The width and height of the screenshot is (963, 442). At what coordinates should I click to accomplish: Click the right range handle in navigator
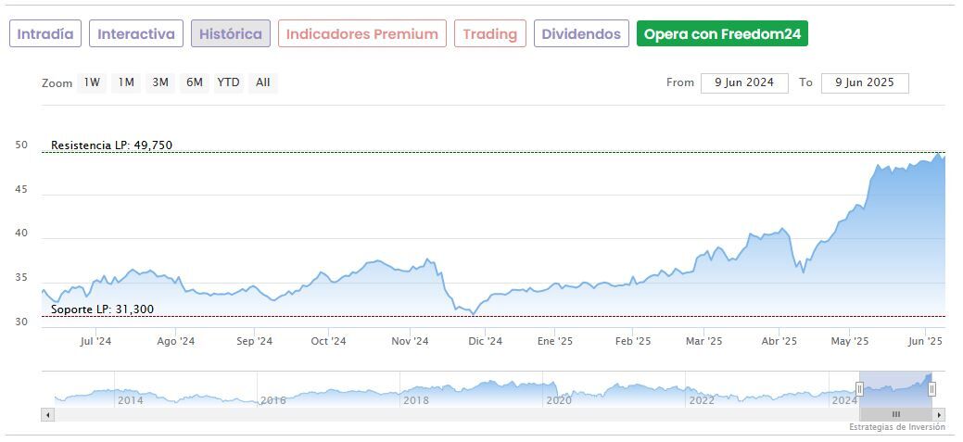click(932, 389)
